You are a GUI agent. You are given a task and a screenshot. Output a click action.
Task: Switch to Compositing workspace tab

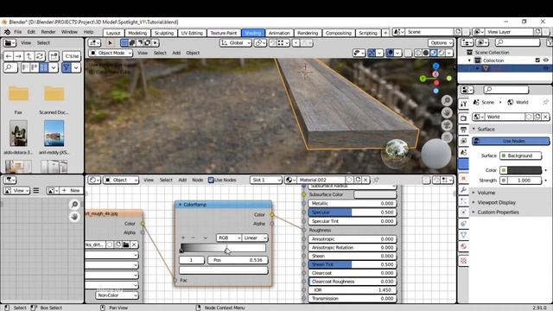pos(338,33)
